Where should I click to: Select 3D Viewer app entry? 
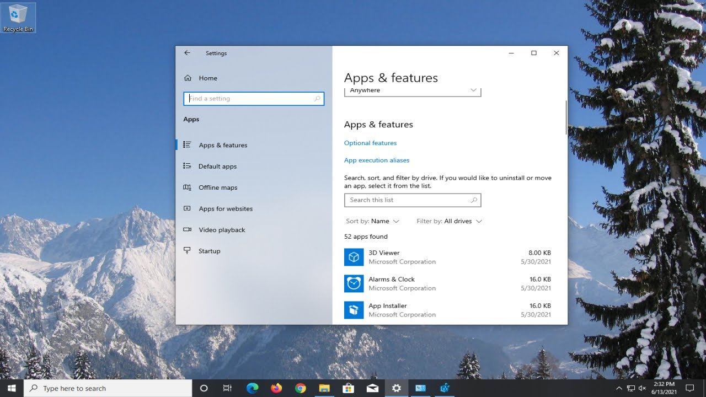click(448, 257)
